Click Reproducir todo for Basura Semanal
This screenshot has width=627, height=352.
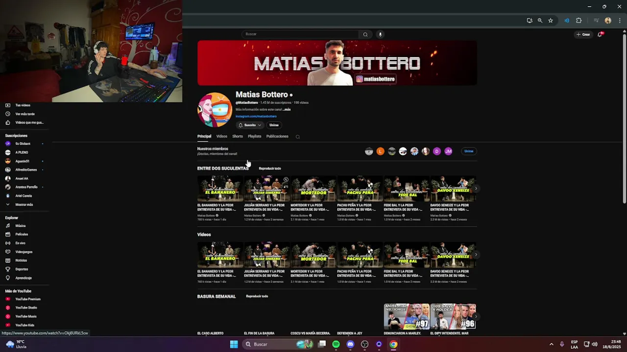click(257, 296)
